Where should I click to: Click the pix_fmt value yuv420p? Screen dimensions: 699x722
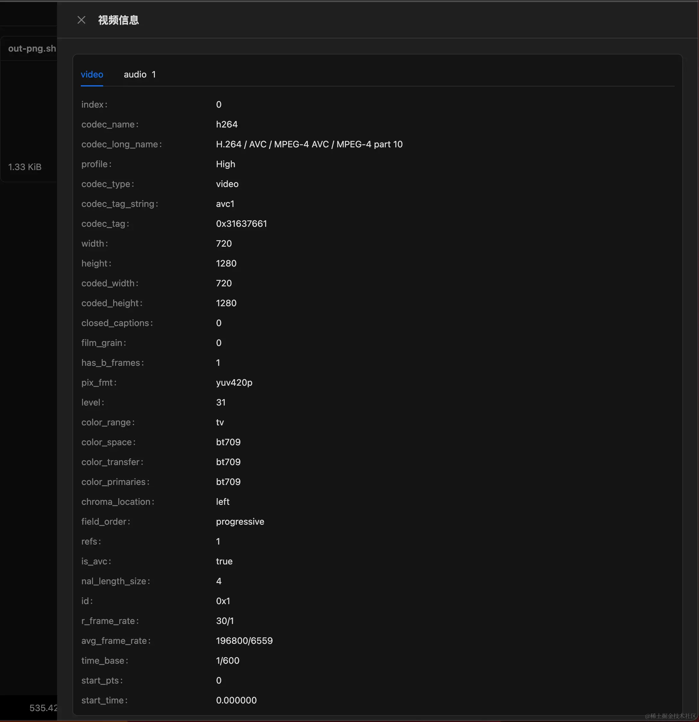click(x=234, y=382)
